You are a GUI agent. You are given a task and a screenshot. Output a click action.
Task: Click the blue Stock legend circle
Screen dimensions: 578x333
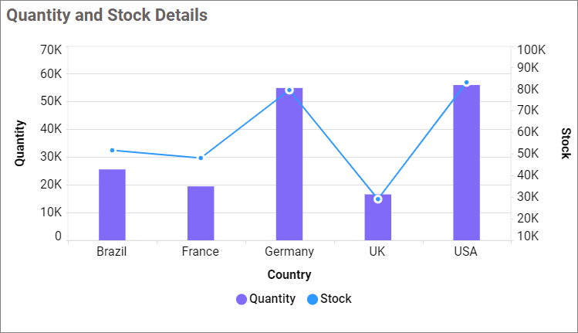313,299
